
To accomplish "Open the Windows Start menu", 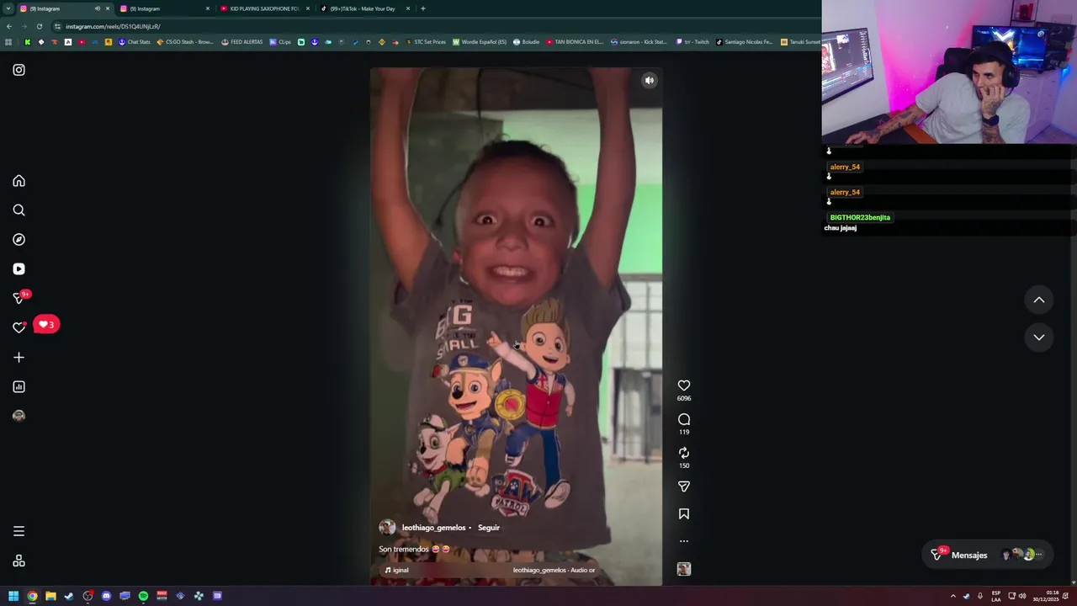I will pos(13,596).
